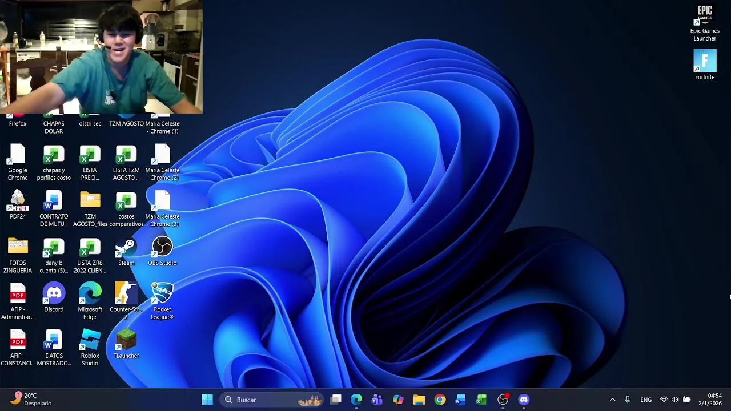
Task: Select the 'FOTOS ZINGUERIA' folder
Action: (x=18, y=256)
